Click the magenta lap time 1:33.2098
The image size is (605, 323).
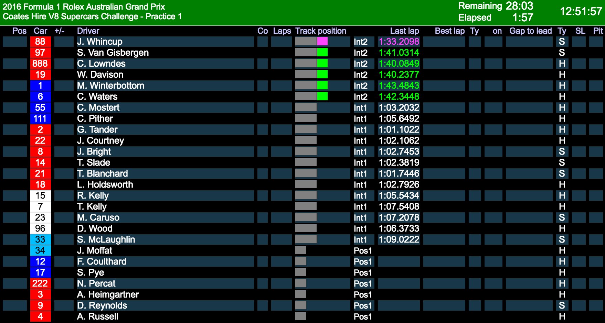(x=399, y=42)
